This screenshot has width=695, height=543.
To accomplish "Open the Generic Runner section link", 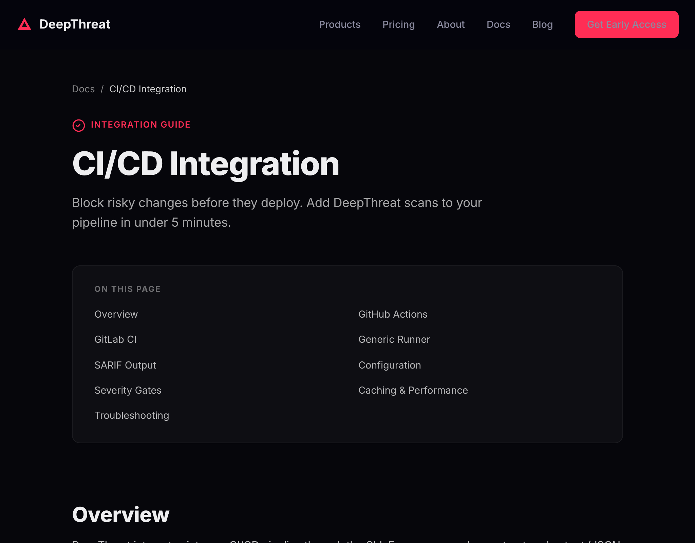I will 394,339.
